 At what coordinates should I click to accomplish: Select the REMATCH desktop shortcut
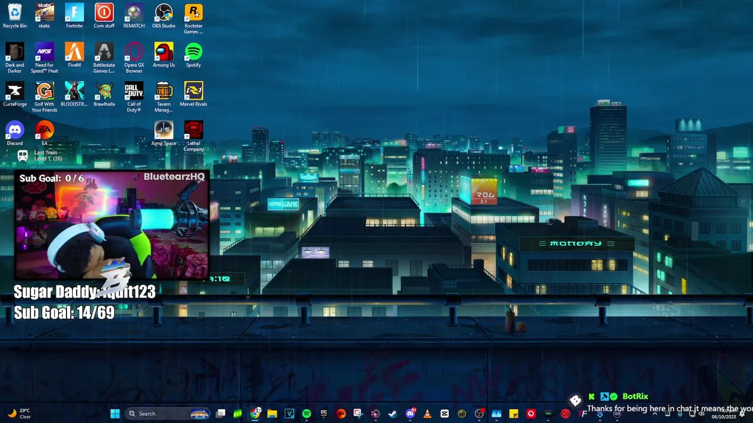click(134, 16)
